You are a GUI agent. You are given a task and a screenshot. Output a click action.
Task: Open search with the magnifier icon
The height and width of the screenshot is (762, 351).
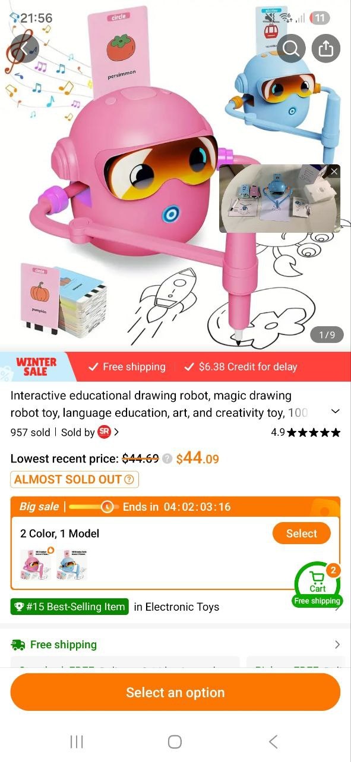click(x=291, y=48)
